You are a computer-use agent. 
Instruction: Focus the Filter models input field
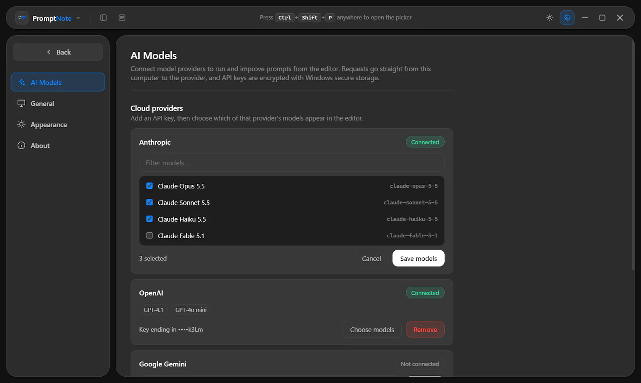point(292,163)
